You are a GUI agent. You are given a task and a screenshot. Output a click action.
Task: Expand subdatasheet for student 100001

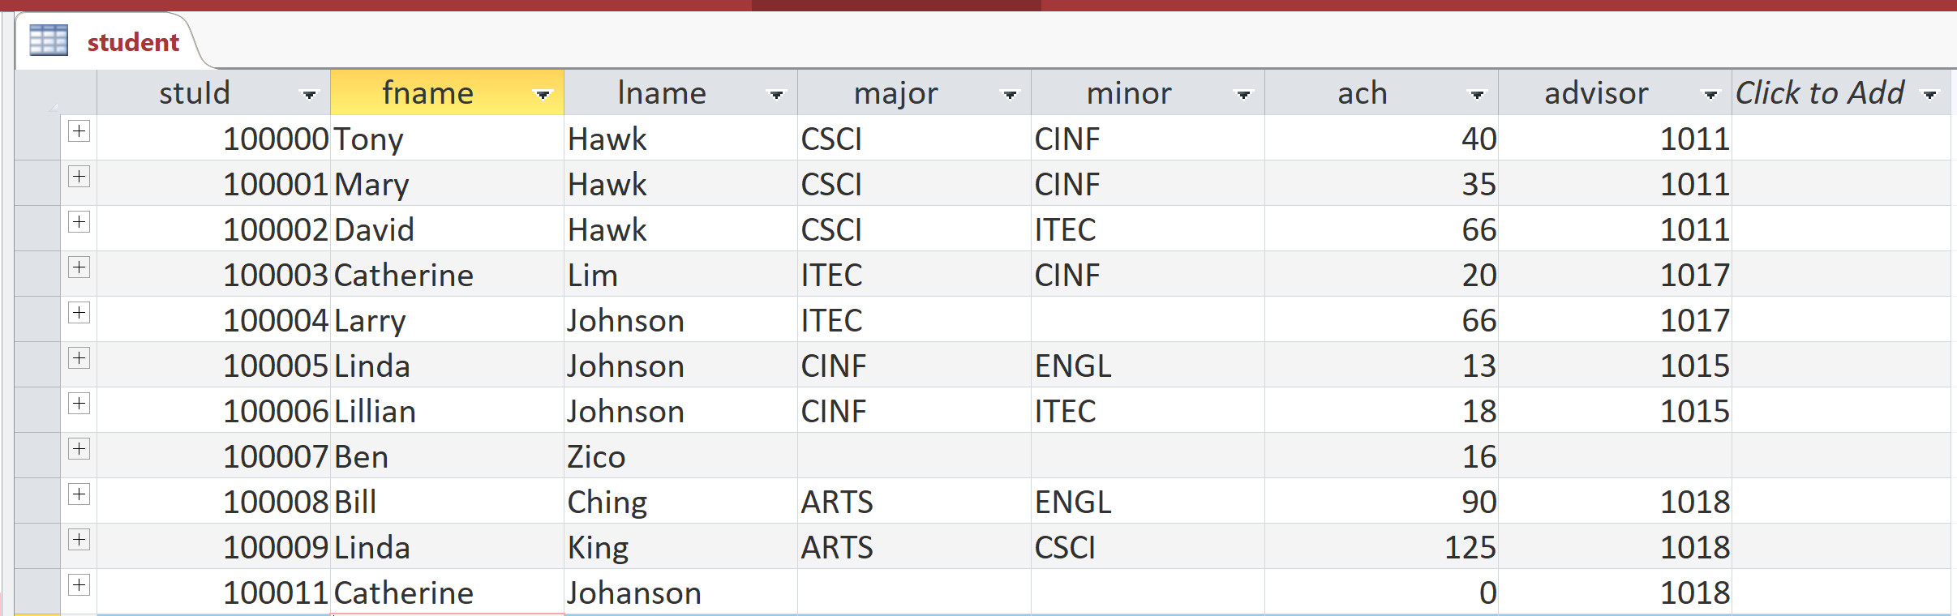[x=79, y=176]
